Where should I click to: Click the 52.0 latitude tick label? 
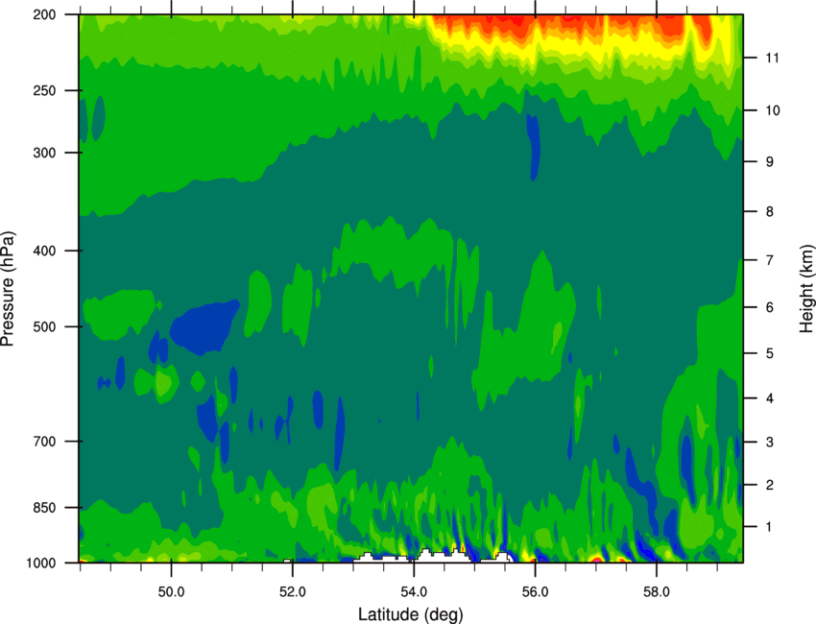point(293,592)
